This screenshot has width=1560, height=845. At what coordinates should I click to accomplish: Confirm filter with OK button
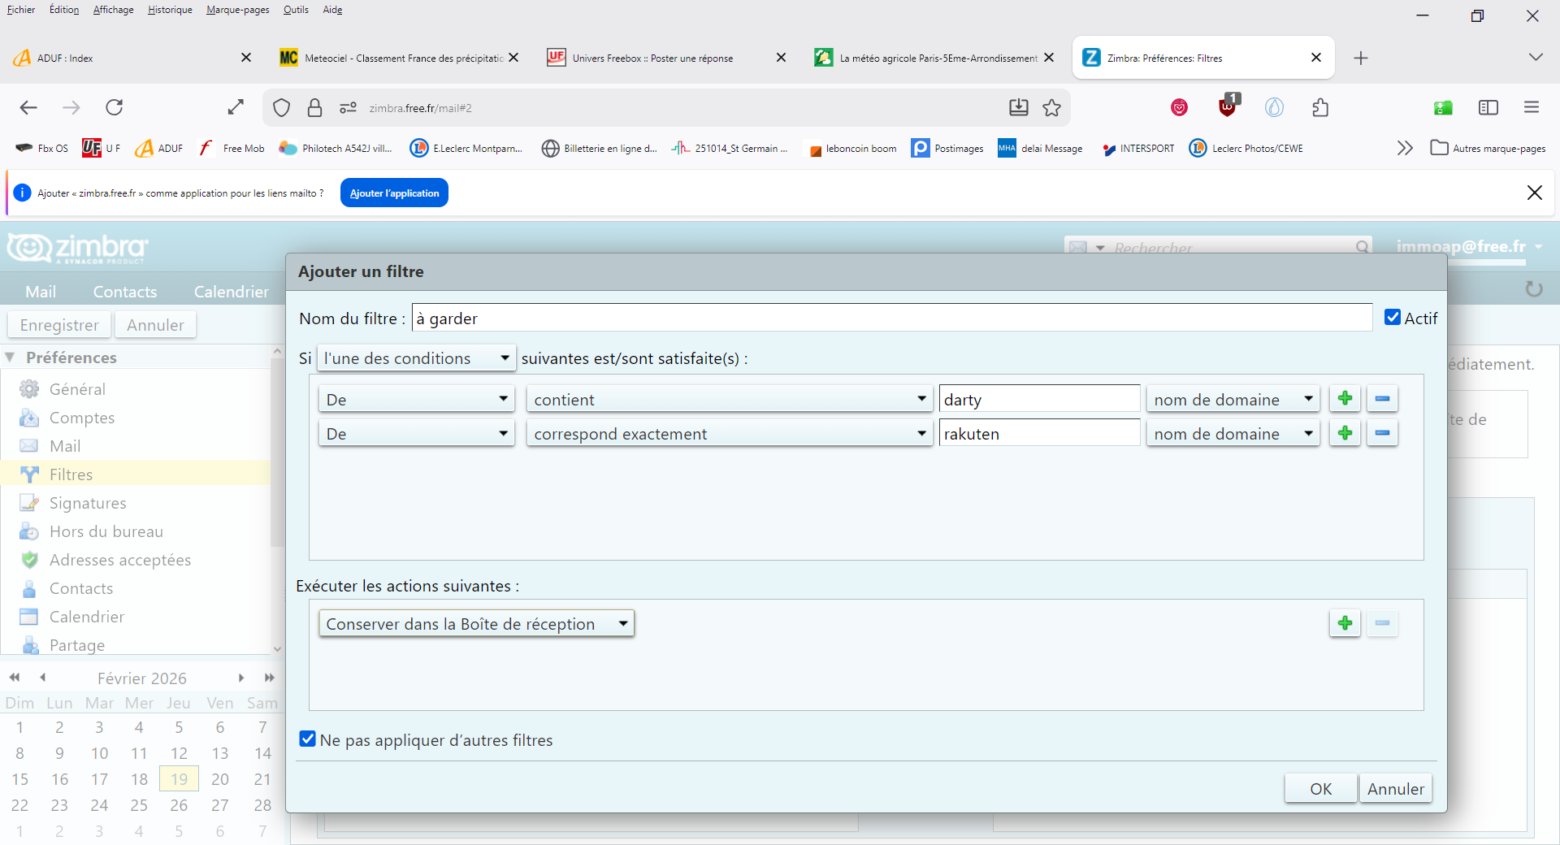(x=1320, y=788)
